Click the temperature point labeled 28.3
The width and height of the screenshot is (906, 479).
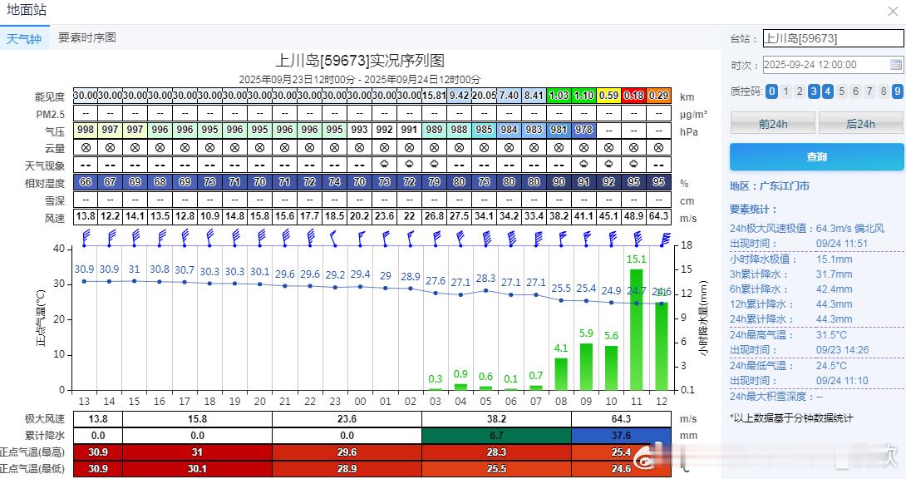(x=485, y=290)
